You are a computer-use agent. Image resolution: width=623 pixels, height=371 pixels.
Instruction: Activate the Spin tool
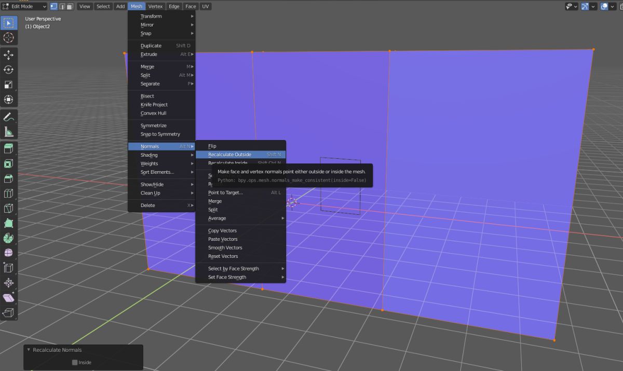pos(9,238)
